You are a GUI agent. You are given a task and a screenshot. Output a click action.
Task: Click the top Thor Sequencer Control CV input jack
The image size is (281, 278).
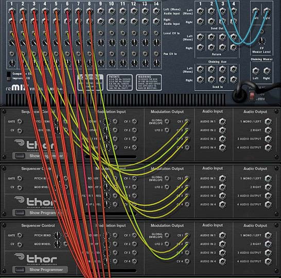(x=20, y=130)
